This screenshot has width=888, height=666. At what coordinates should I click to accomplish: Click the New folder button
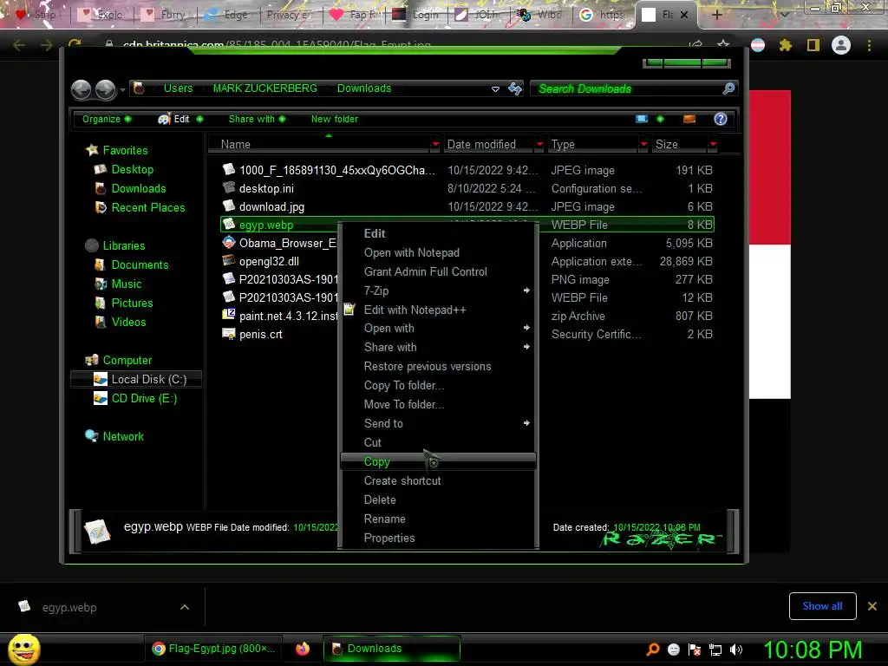pyautogui.click(x=334, y=119)
